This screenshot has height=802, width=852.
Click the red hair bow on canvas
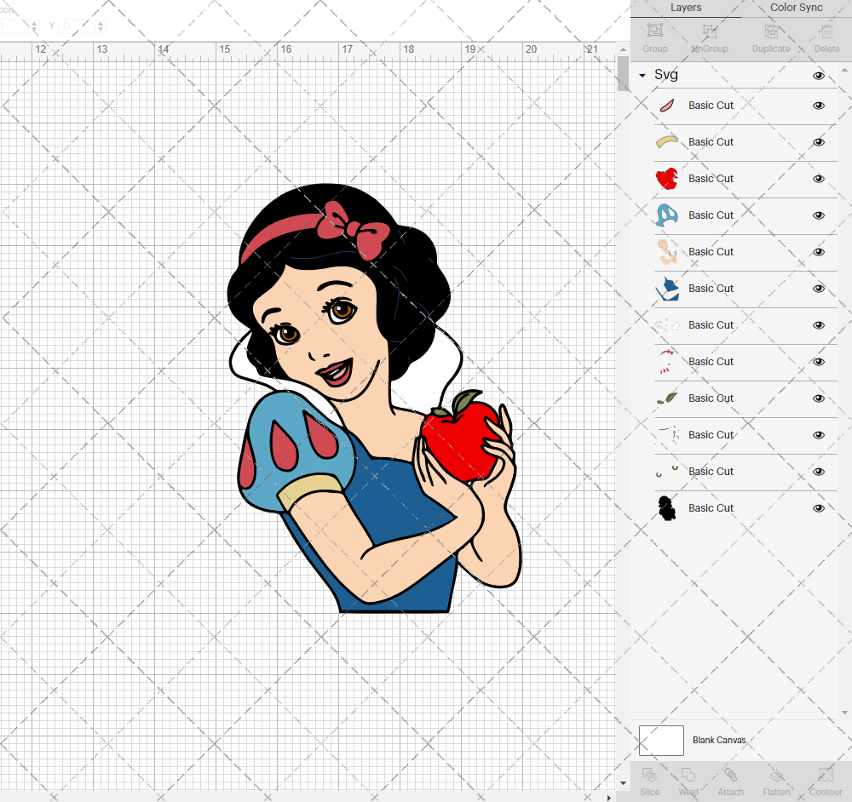(x=354, y=229)
